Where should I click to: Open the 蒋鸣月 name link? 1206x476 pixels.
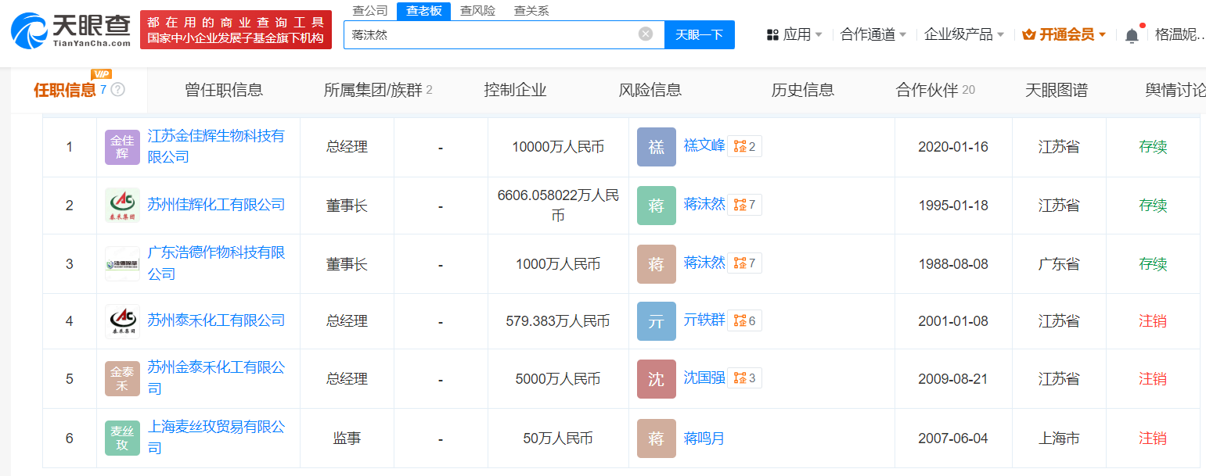pos(704,438)
